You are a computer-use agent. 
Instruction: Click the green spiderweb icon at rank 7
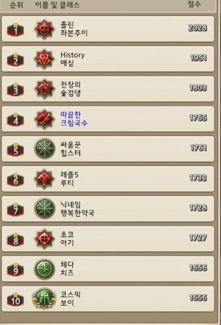(44, 209)
